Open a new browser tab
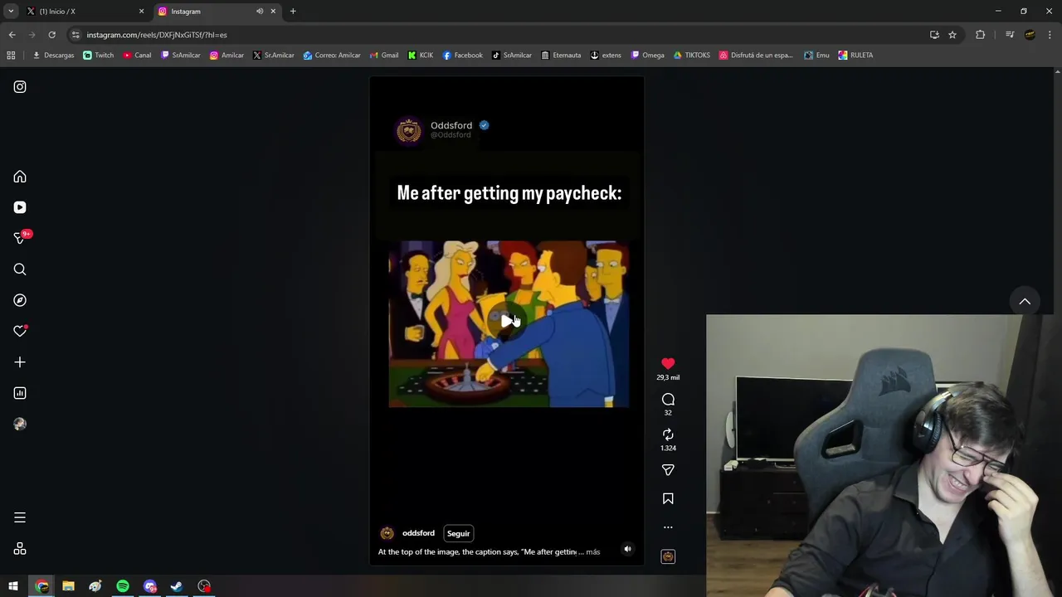This screenshot has width=1062, height=597. point(293,12)
